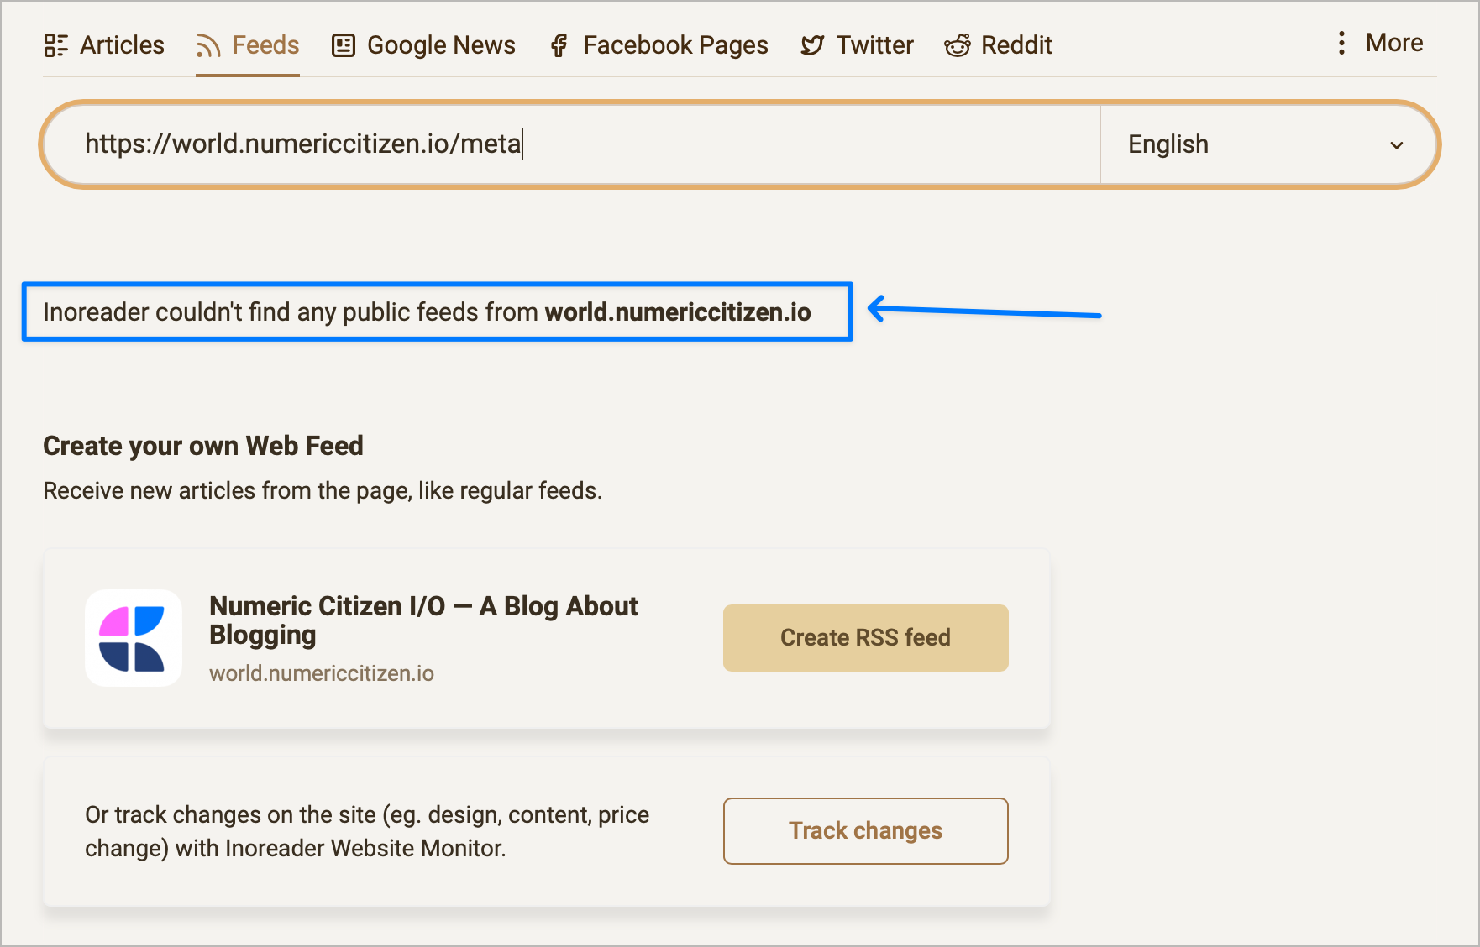The image size is (1480, 947).
Task: Click the Articles tab icon
Action: point(55,44)
